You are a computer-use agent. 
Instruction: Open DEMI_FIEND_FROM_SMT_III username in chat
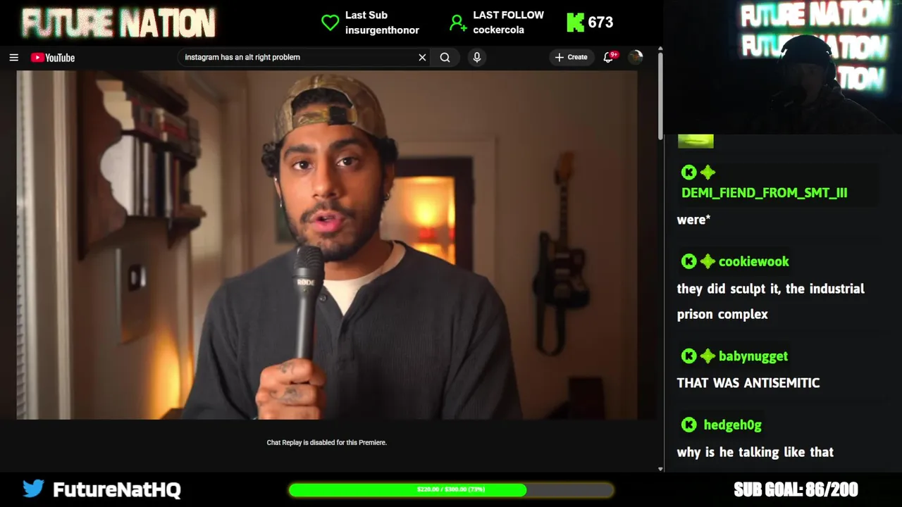(764, 193)
